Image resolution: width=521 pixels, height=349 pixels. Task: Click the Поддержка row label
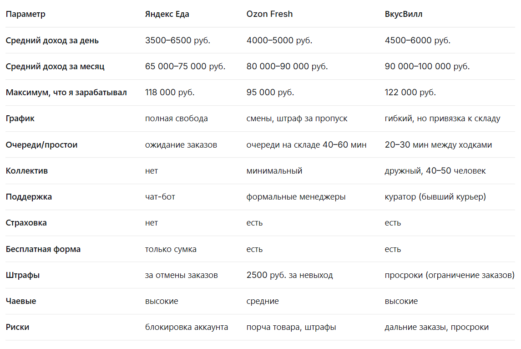[29, 197]
